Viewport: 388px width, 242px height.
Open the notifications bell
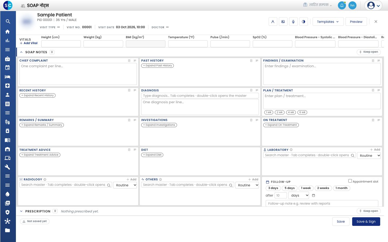click(342, 5)
